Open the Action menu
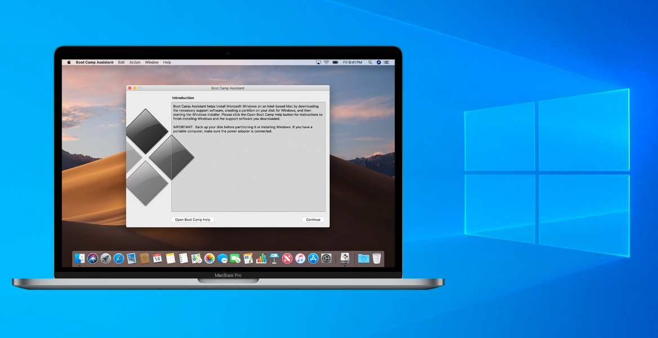Viewport: 658px width, 338px height. 135,62
